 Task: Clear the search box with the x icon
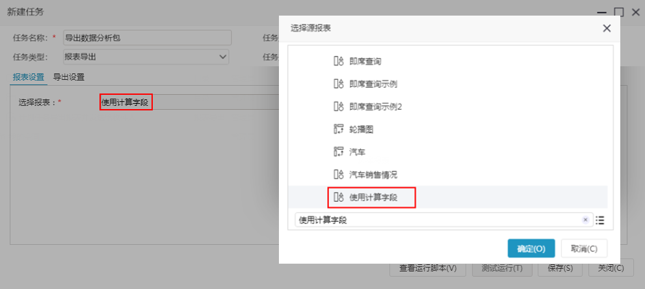coord(585,220)
